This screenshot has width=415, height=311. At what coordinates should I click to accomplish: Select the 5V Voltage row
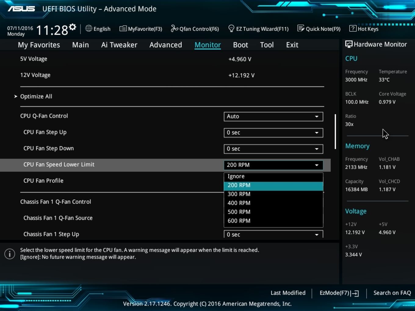pos(34,59)
